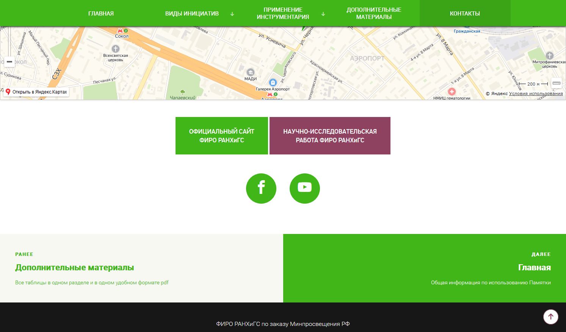Click the Чапаевский park tree icon
Viewport: 566px width, 332px height.
(183, 92)
